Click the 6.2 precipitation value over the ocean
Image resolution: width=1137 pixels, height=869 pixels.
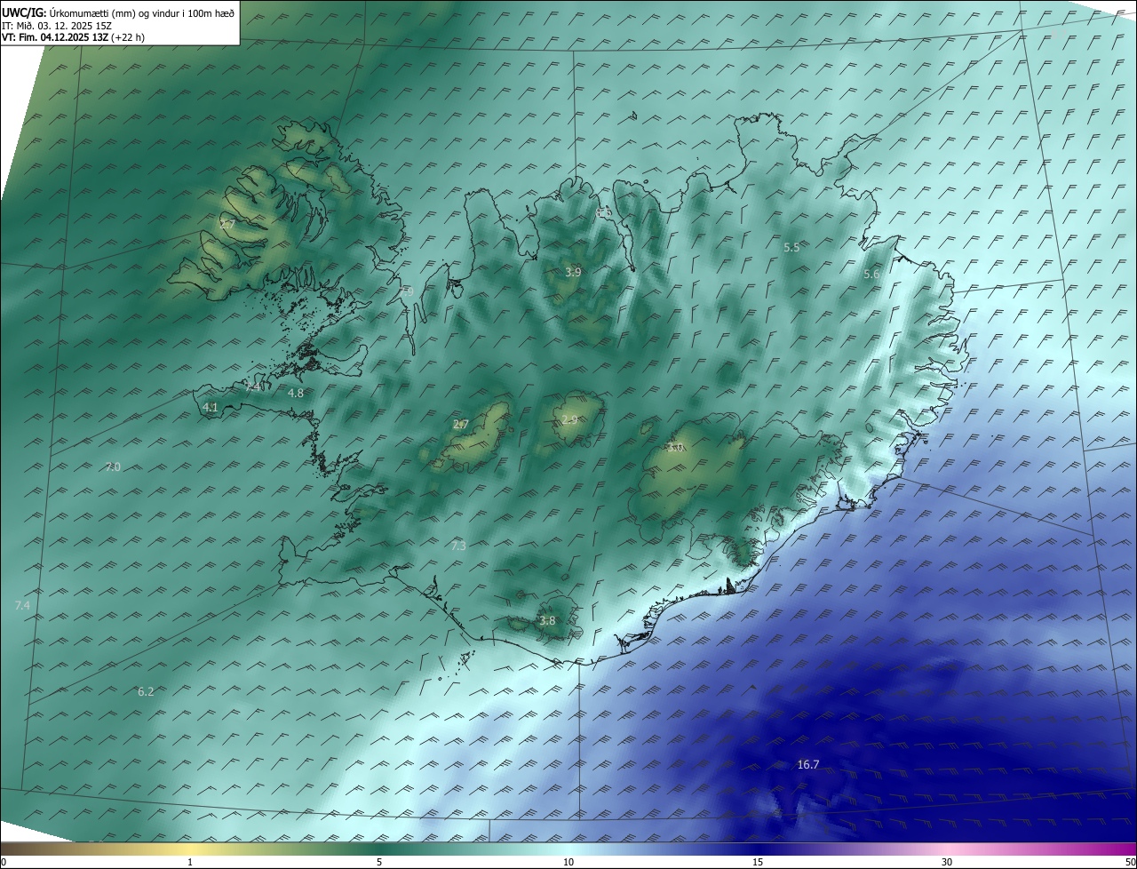click(147, 691)
